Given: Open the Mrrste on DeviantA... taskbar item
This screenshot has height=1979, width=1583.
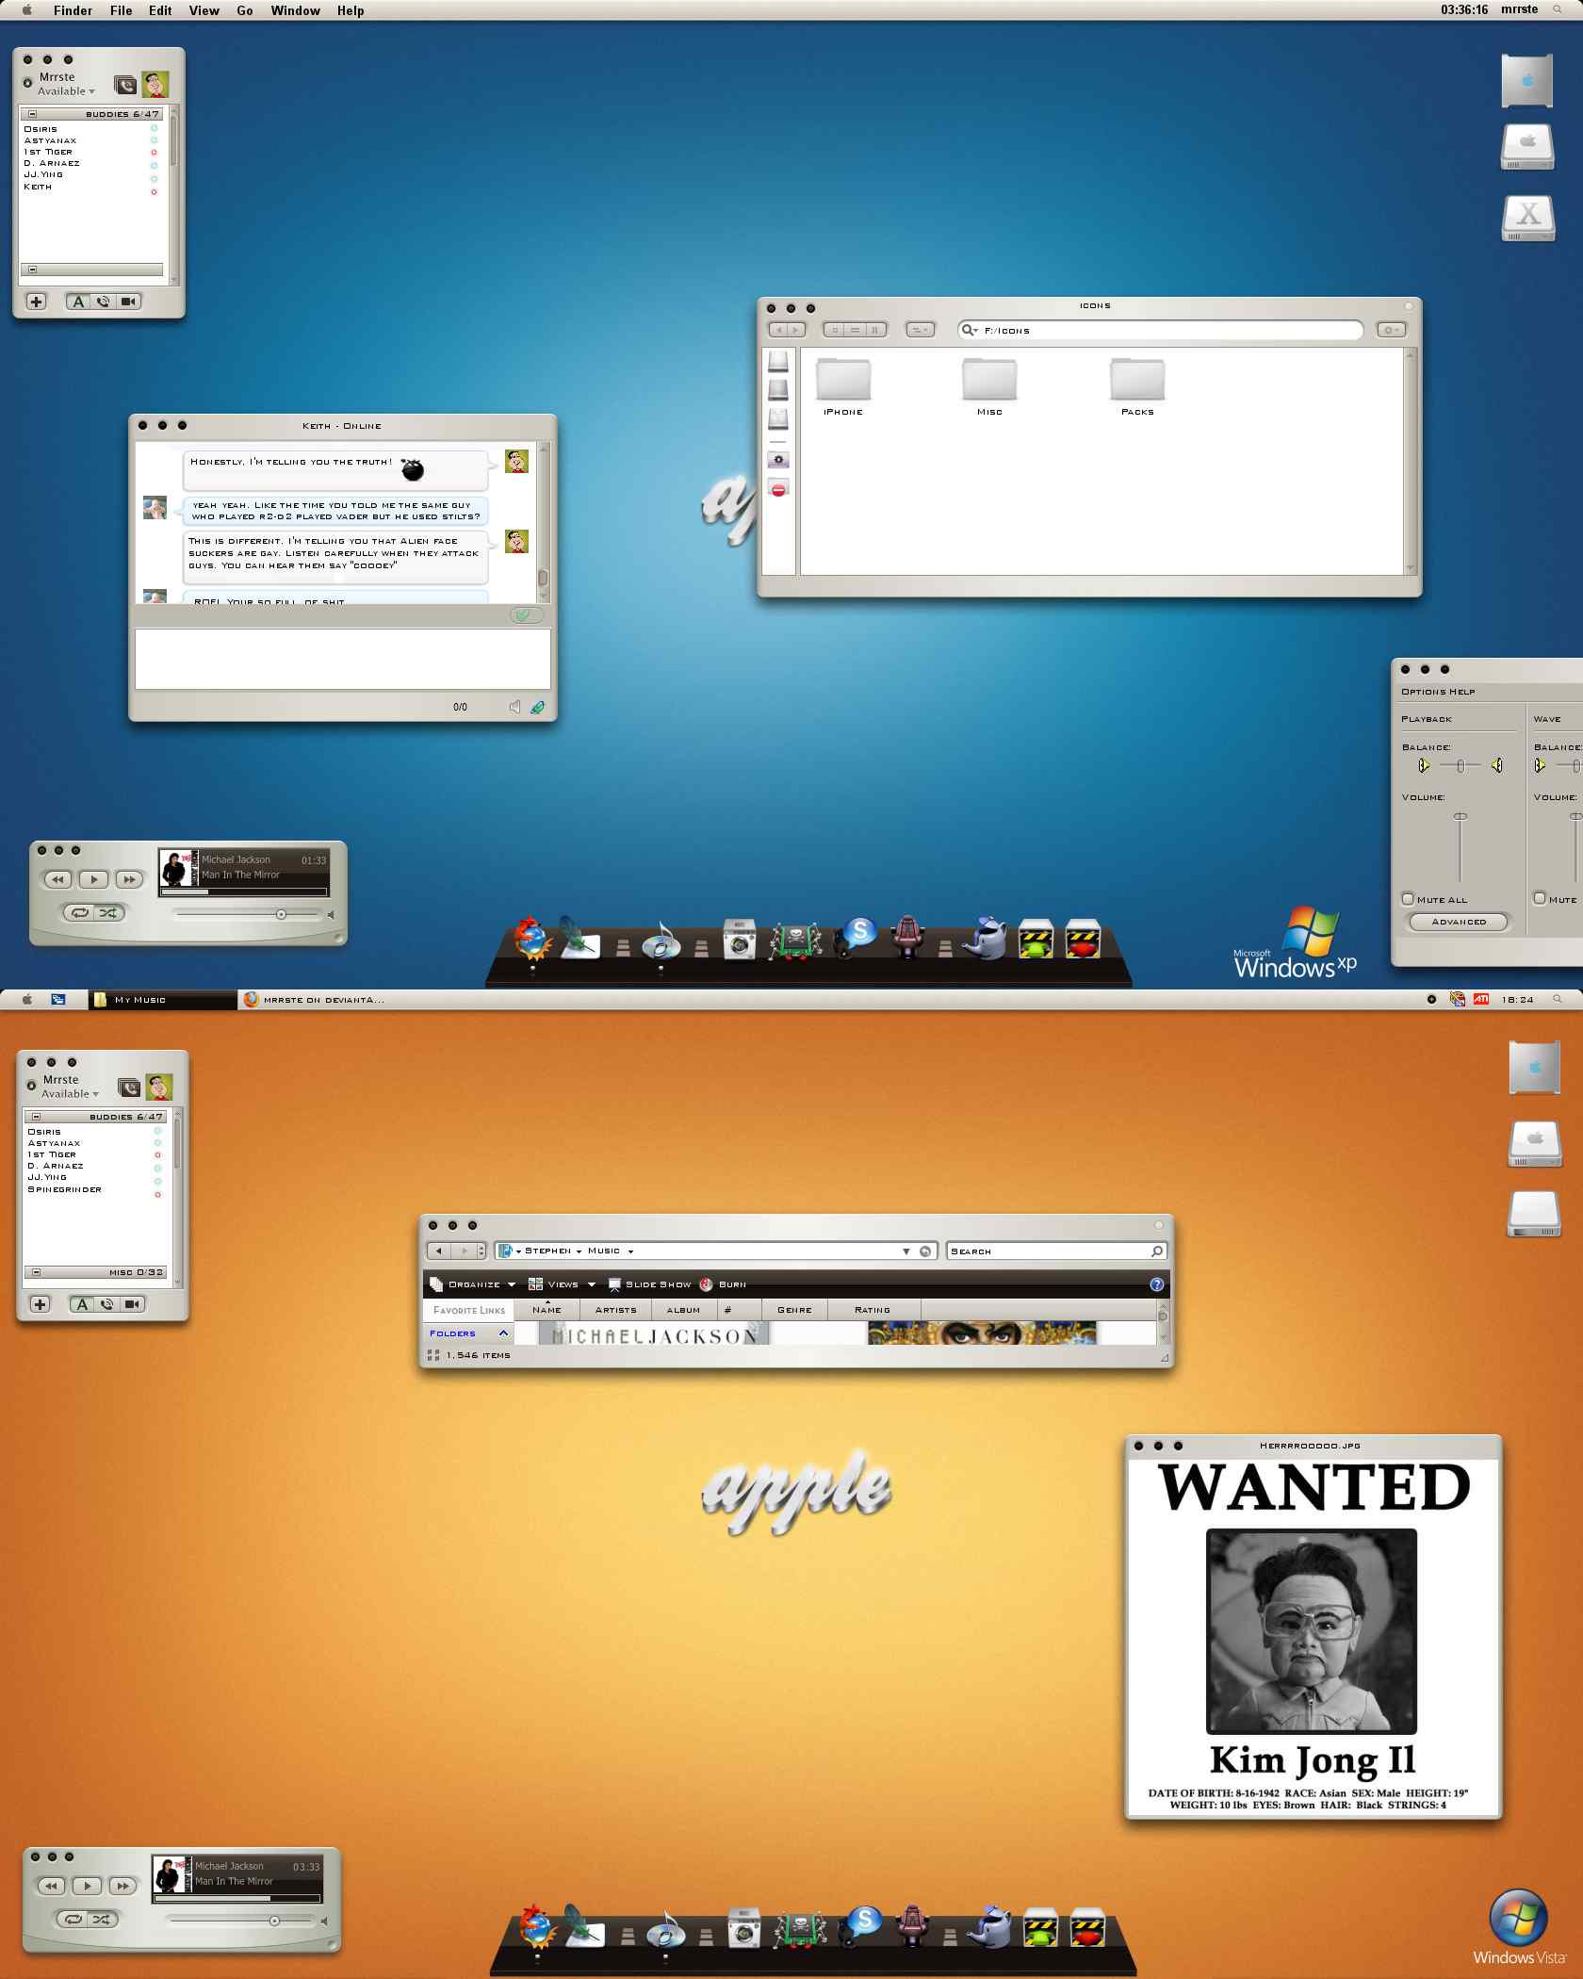Looking at the screenshot, I should (x=315, y=1000).
